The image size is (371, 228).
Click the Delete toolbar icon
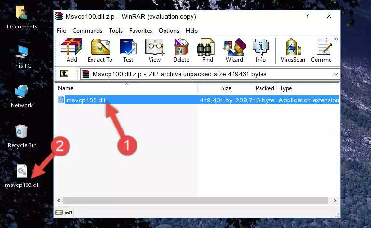[181, 50]
